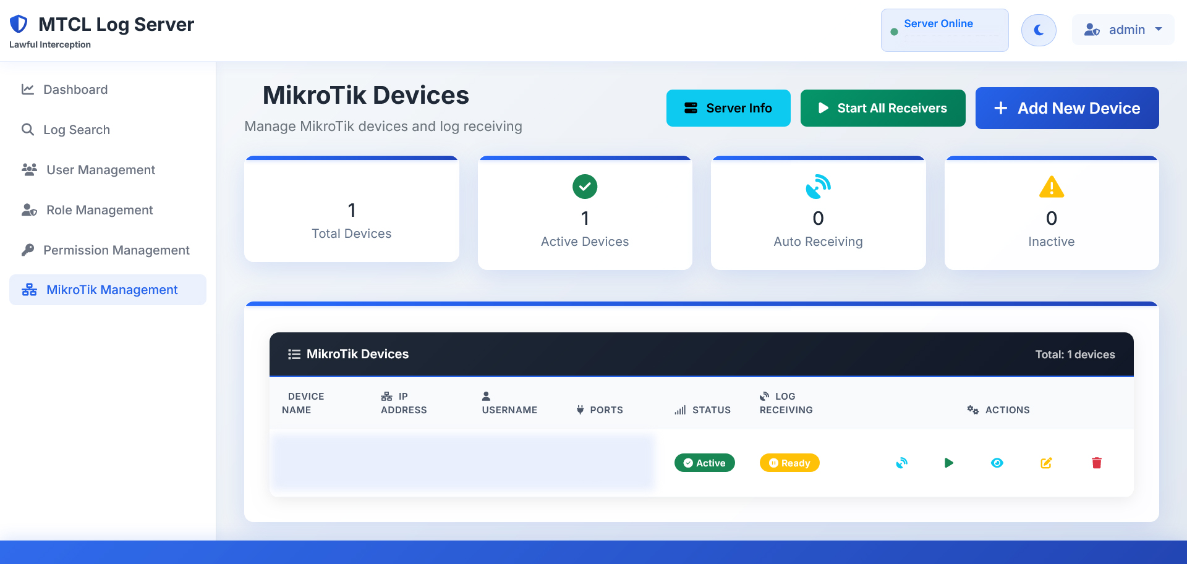Viewport: 1187px width, 564px height.
Task: Toggle dark mode with the moon button
Action: click(1039, 30)
